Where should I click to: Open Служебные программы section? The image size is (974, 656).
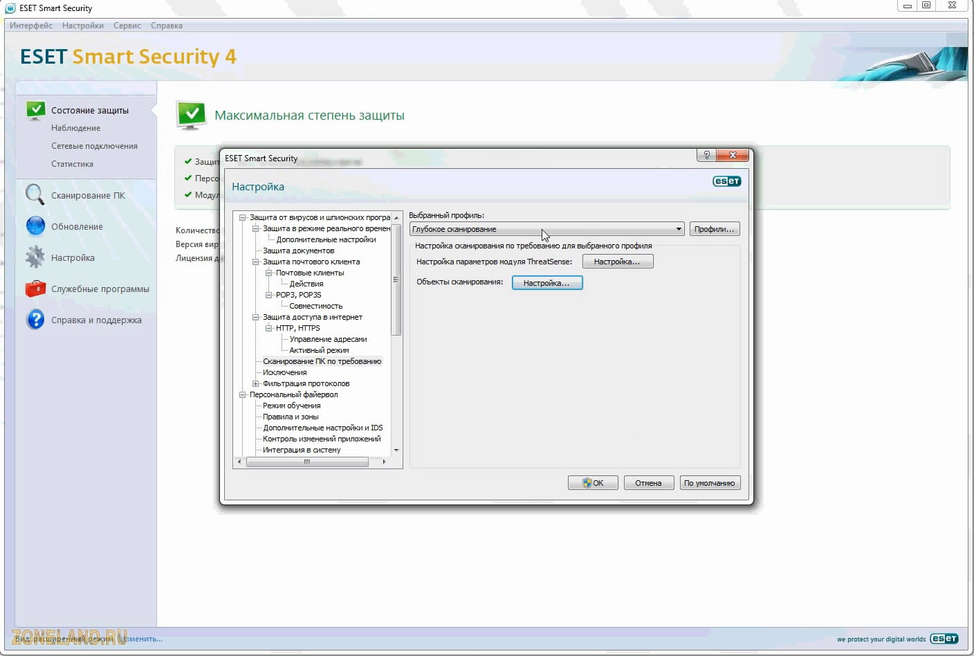[x=100, y=289]
